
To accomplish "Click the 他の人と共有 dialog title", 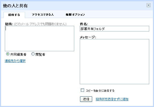I will tap(15, 5).
